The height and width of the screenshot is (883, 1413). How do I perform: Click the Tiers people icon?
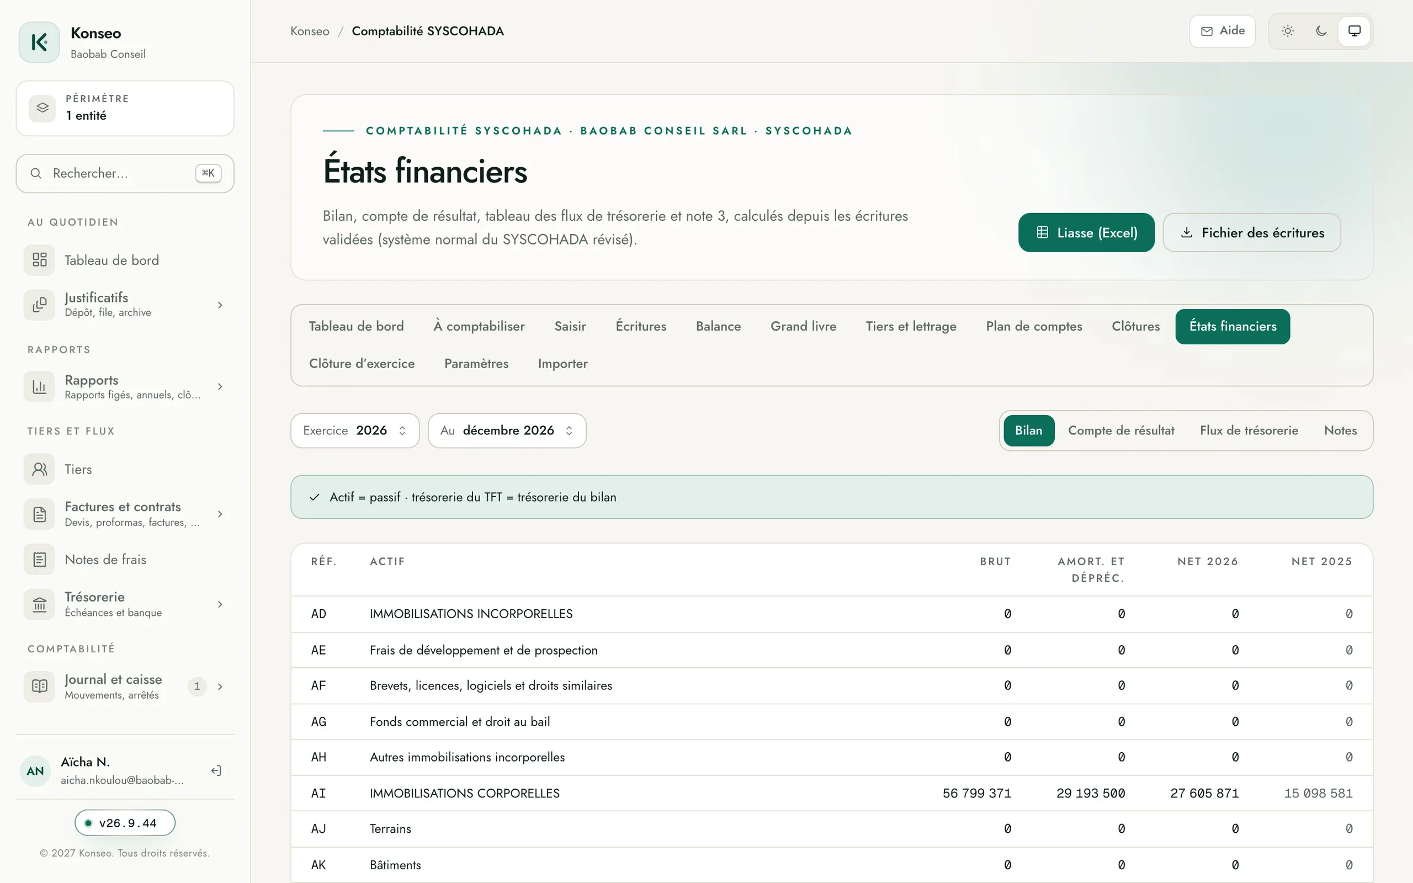tap(39, 470)
